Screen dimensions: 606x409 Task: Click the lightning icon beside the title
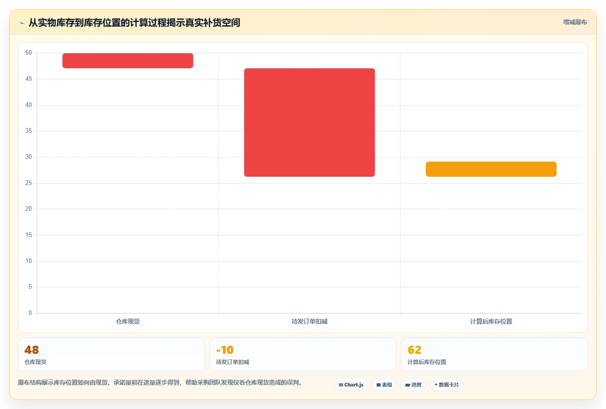tap(22, 23)
